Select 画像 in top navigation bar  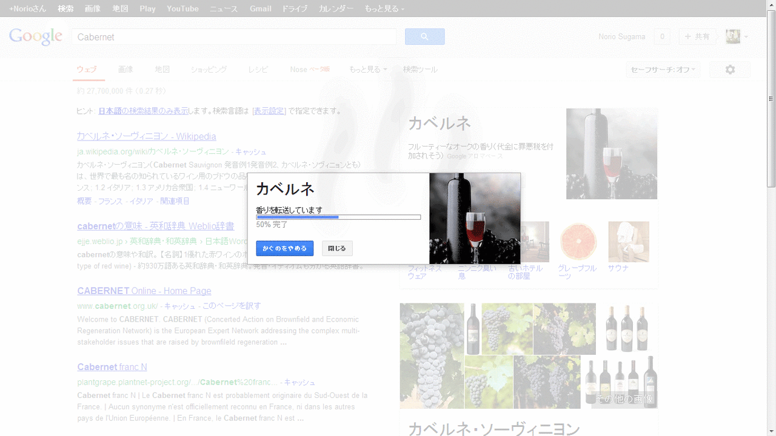[x=93, y=8]
